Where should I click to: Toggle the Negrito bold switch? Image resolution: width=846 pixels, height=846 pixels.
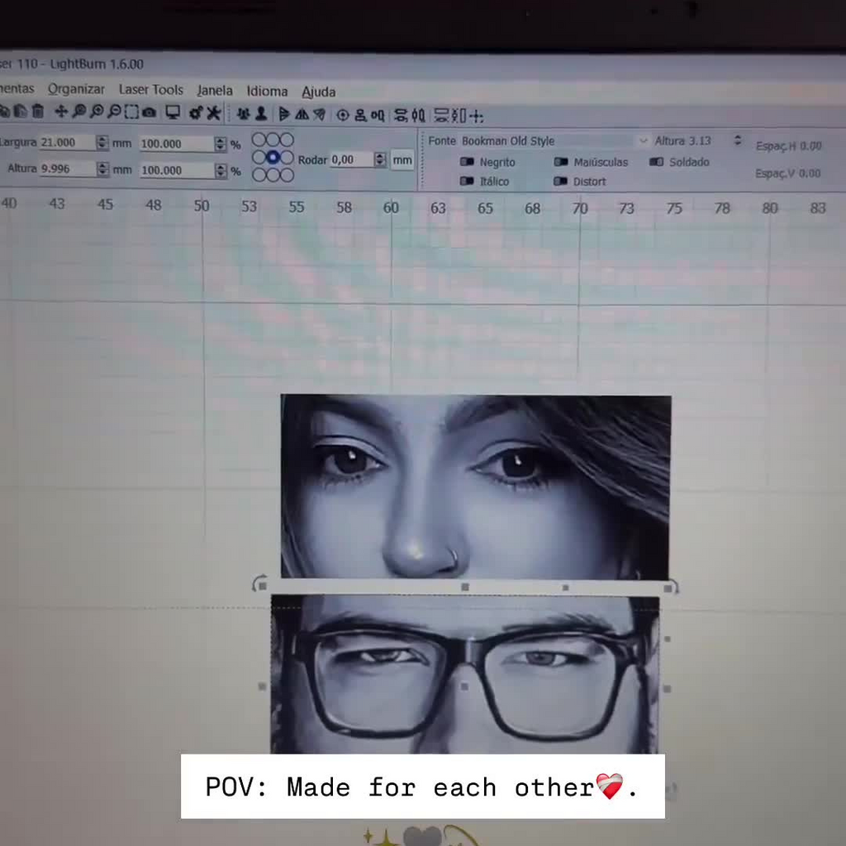coord(468,162)
